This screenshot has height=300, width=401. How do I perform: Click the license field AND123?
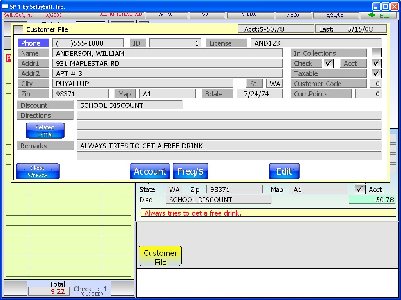pos(316,43)
